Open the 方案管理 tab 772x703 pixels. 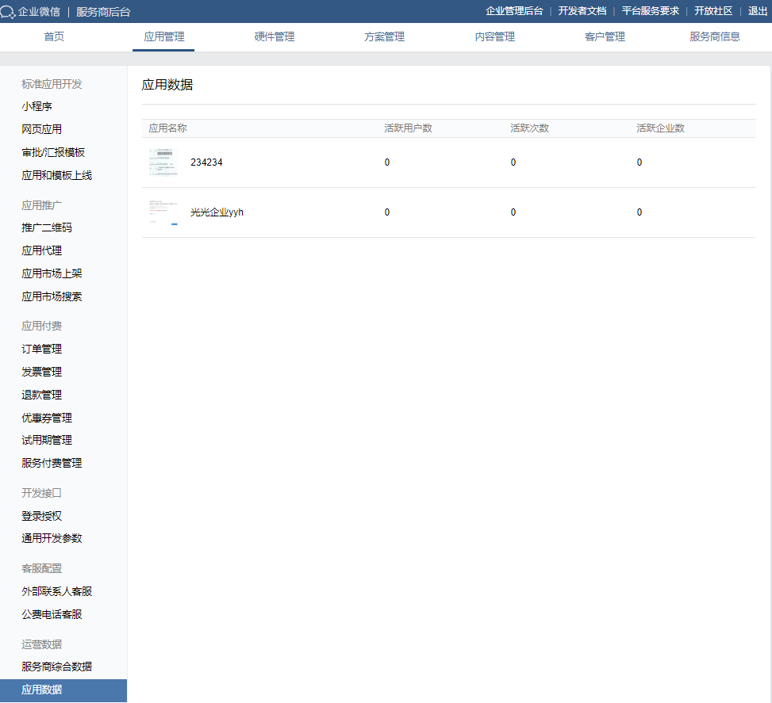tap(385, 37)
